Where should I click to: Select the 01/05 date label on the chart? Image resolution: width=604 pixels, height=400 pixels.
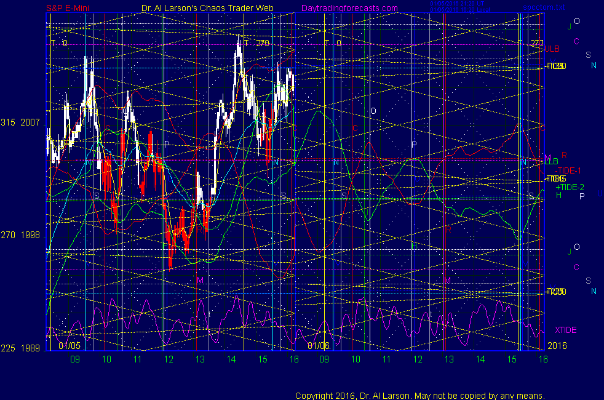pos(70,346)
